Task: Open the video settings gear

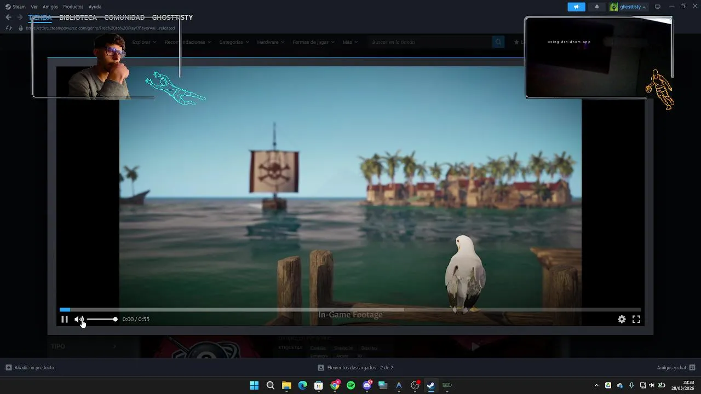Action: [x=622, y=319]
